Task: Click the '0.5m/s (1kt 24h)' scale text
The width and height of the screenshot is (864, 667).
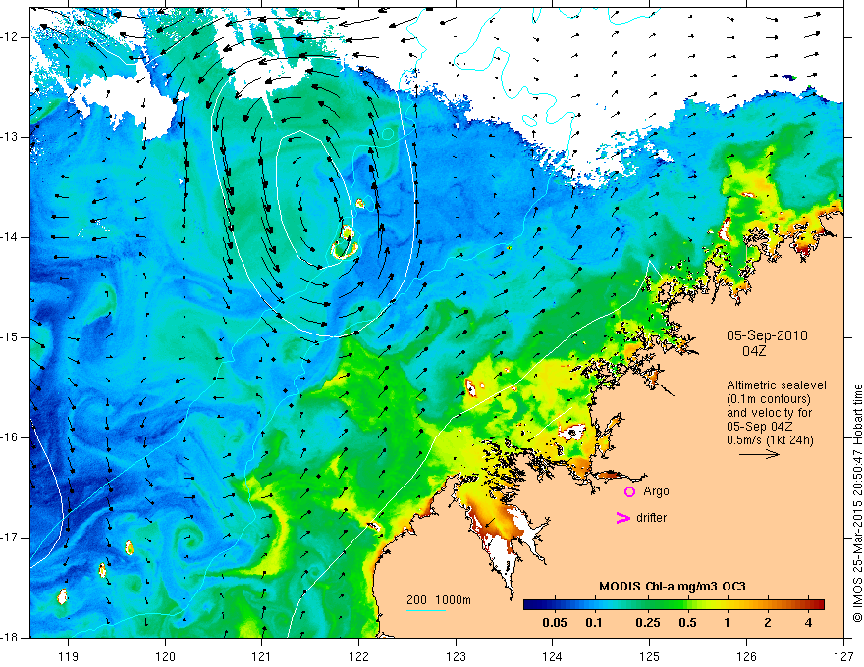Action: [x=770, y=440]
